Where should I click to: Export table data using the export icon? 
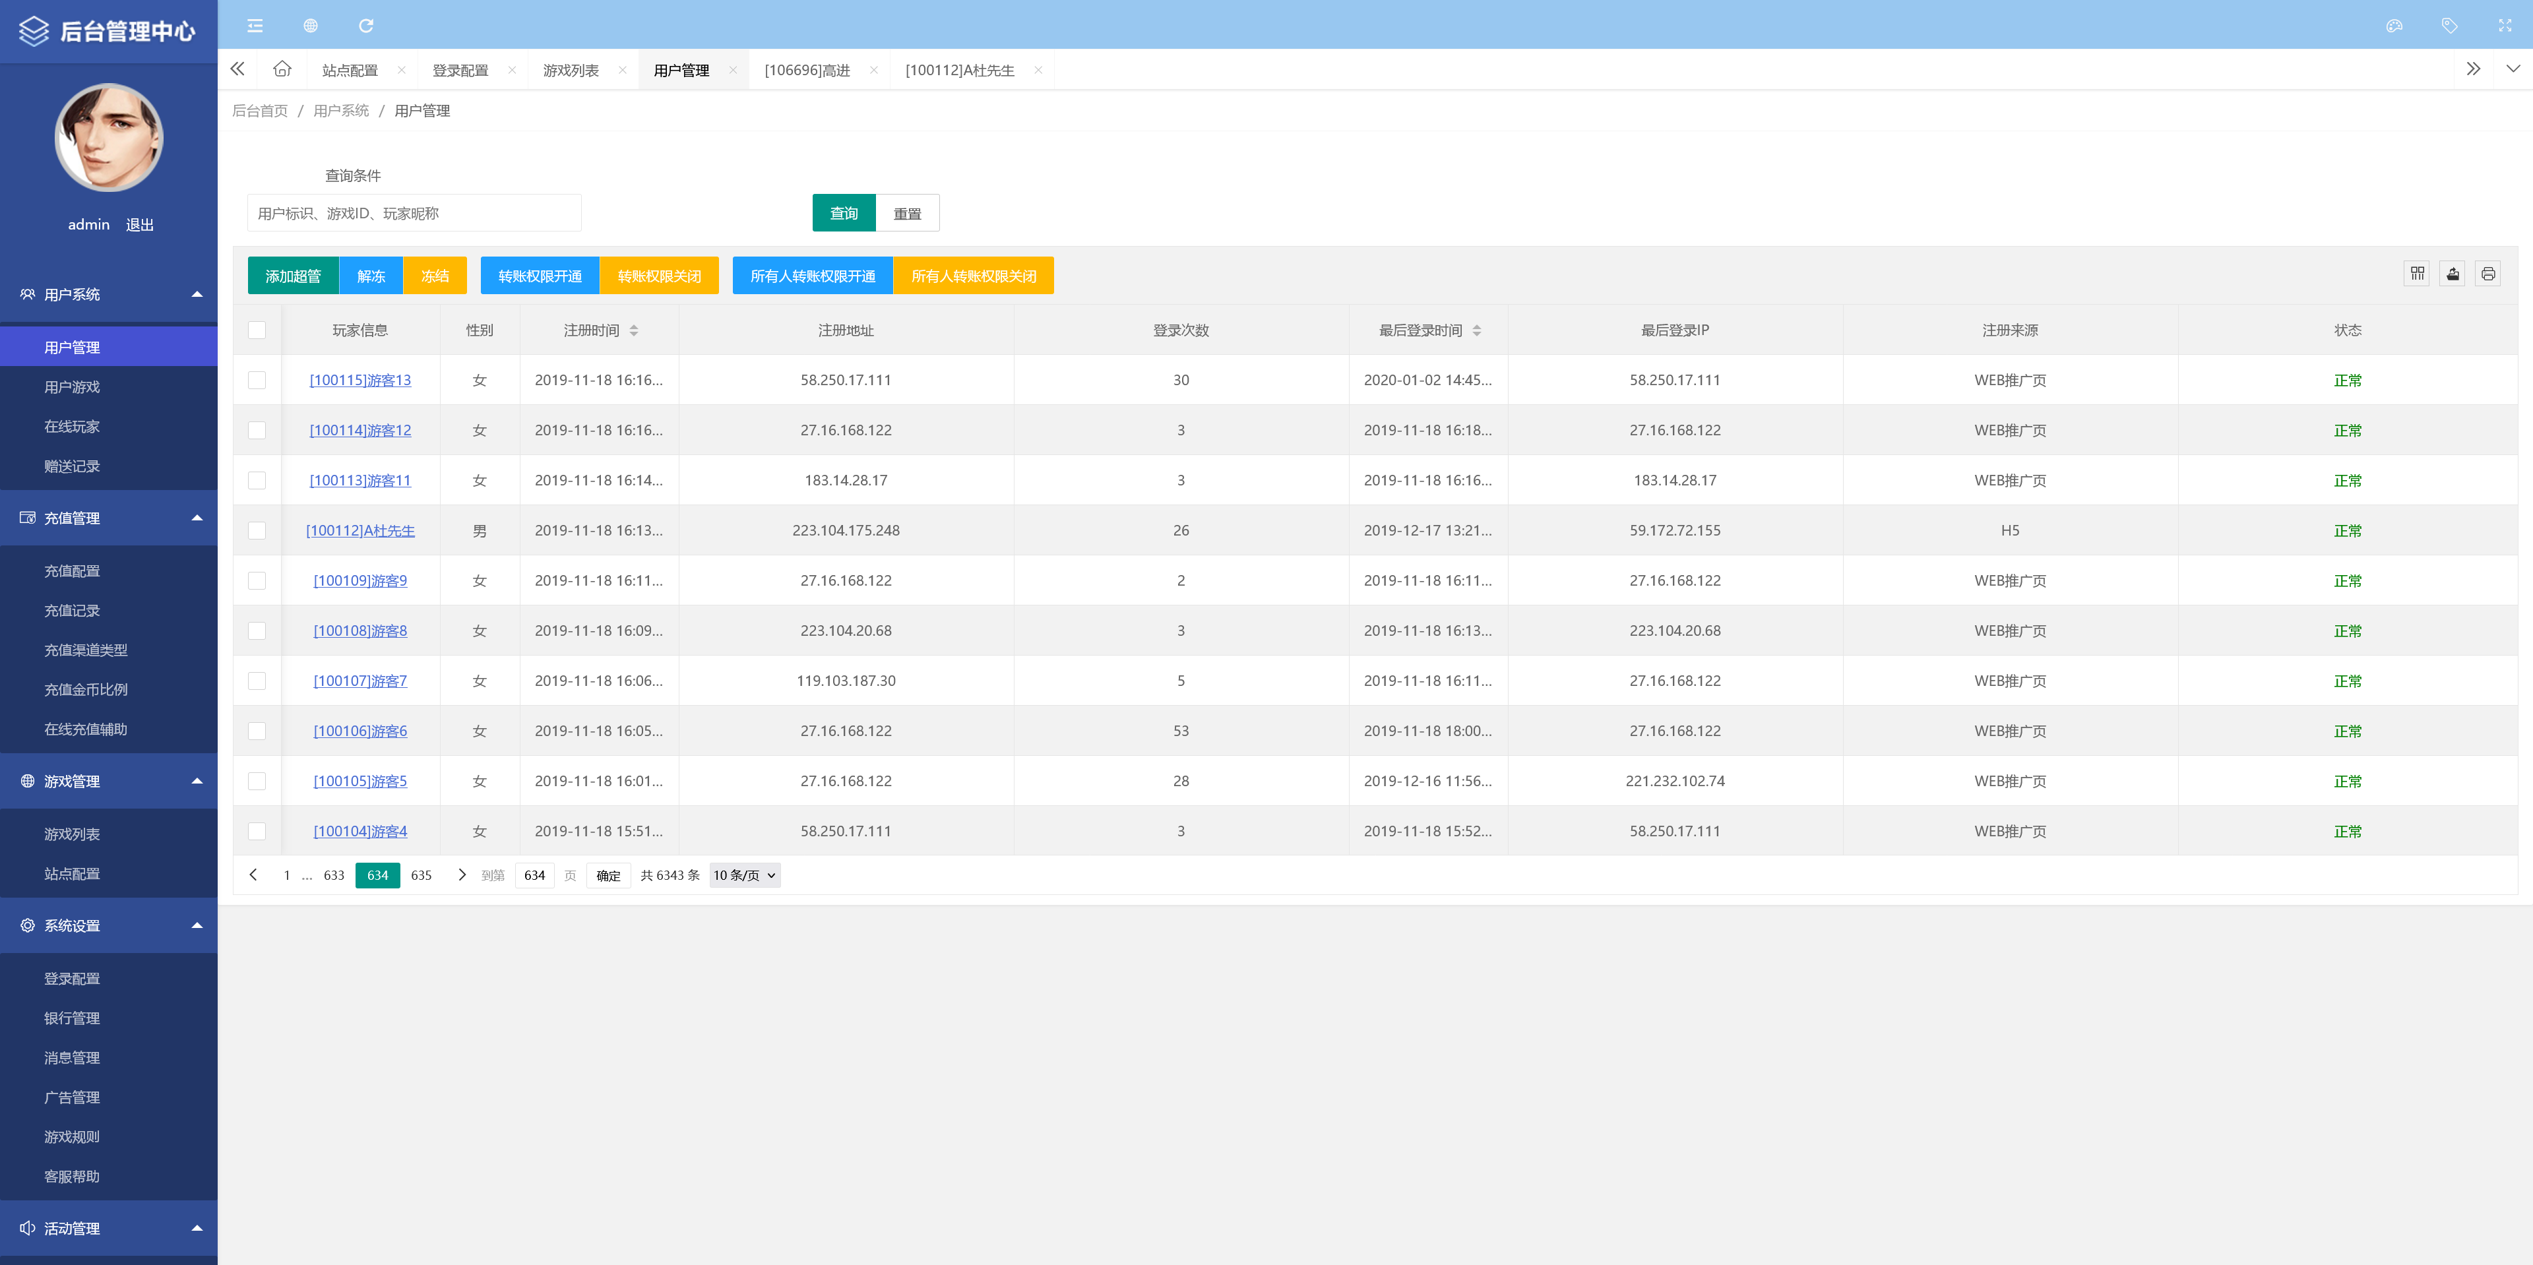(2453, 273)
